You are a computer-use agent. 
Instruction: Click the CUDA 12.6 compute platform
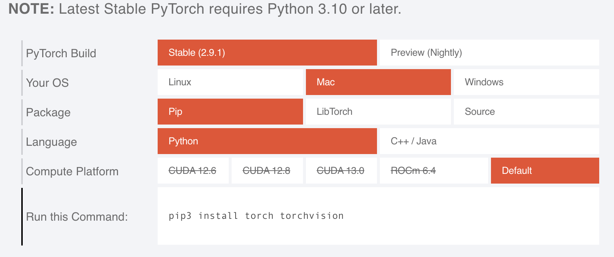click(193, 171)
